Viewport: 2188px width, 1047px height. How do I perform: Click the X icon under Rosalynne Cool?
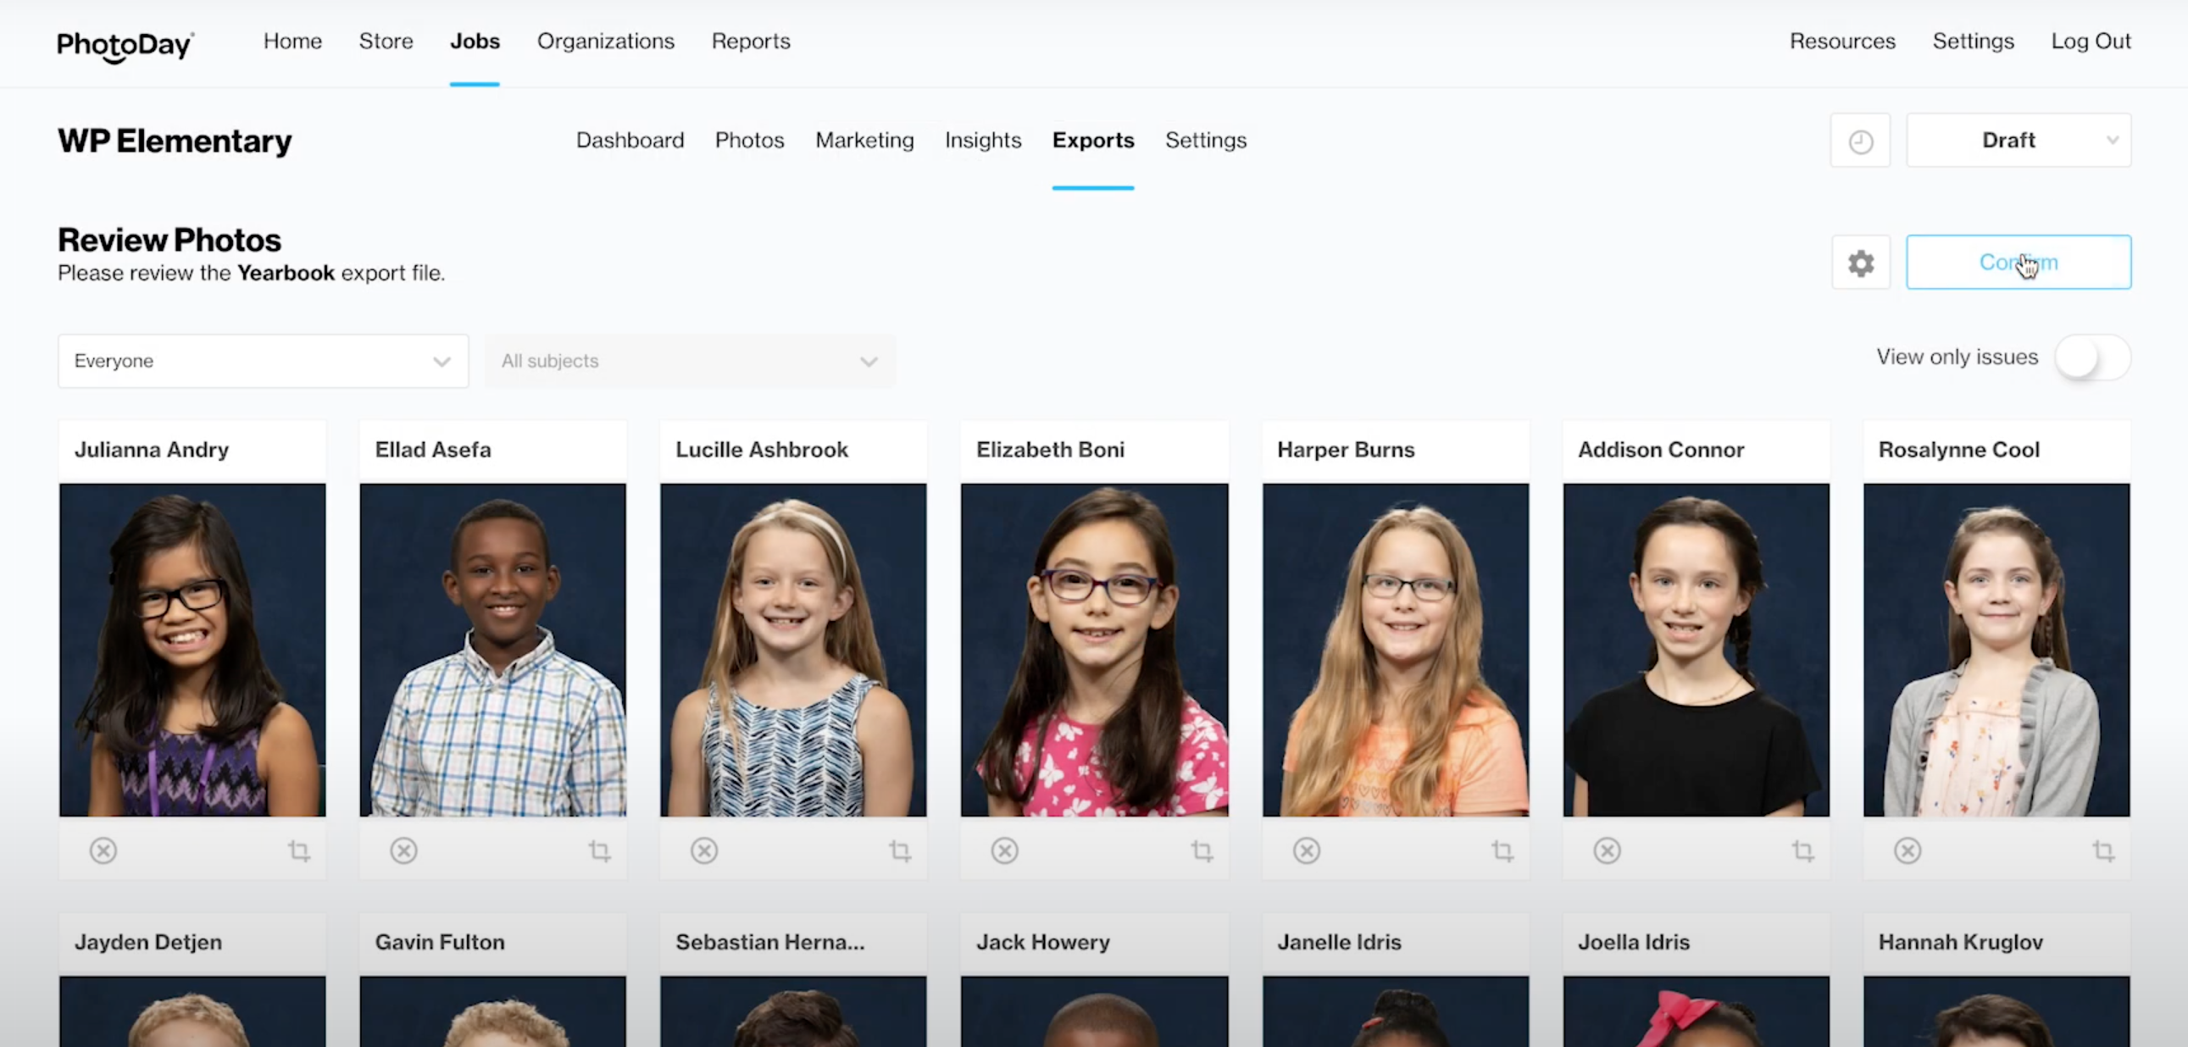point(1908,850)
